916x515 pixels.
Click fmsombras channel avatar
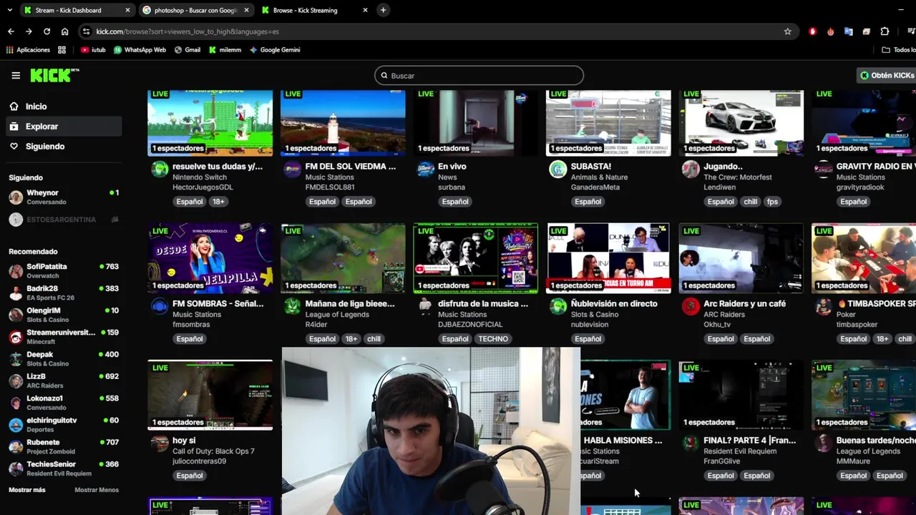(160, 306)
